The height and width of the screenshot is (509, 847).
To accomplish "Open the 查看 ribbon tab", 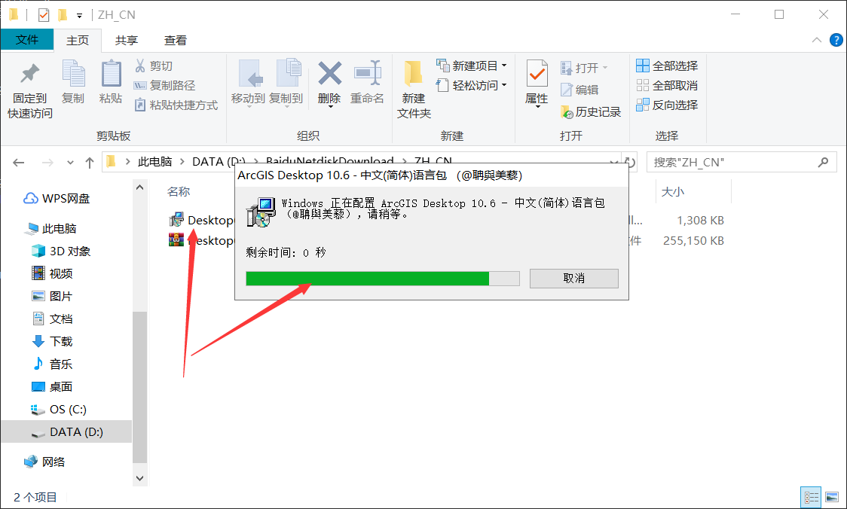I will [x=176, y=41].
